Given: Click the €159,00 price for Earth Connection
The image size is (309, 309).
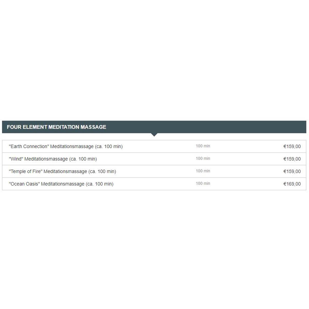Looking at the screenshot, I should point(292,147).
